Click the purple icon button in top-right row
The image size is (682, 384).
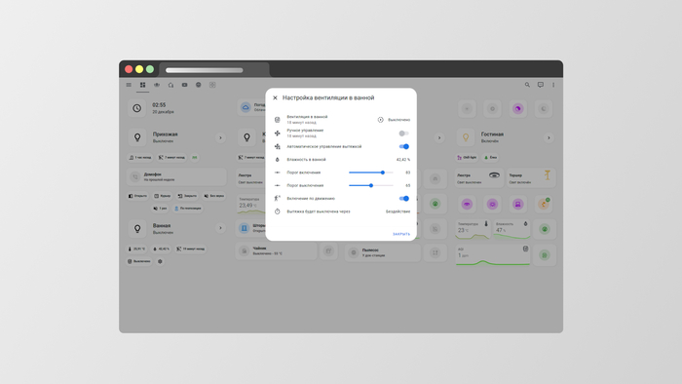coord(517,109)
